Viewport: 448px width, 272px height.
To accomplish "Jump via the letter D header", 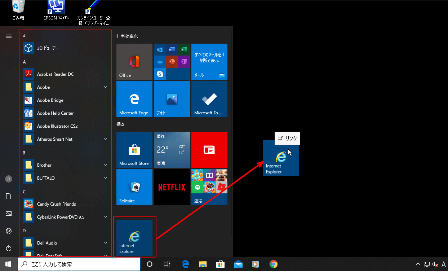I will 25,231.
